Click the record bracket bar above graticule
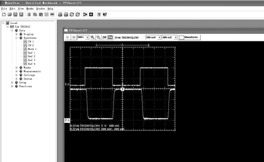This screenshot has height=162, width=264. 123,45
